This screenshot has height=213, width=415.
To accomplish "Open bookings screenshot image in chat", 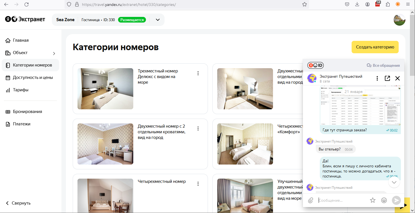I will click(x=360, y=106).
